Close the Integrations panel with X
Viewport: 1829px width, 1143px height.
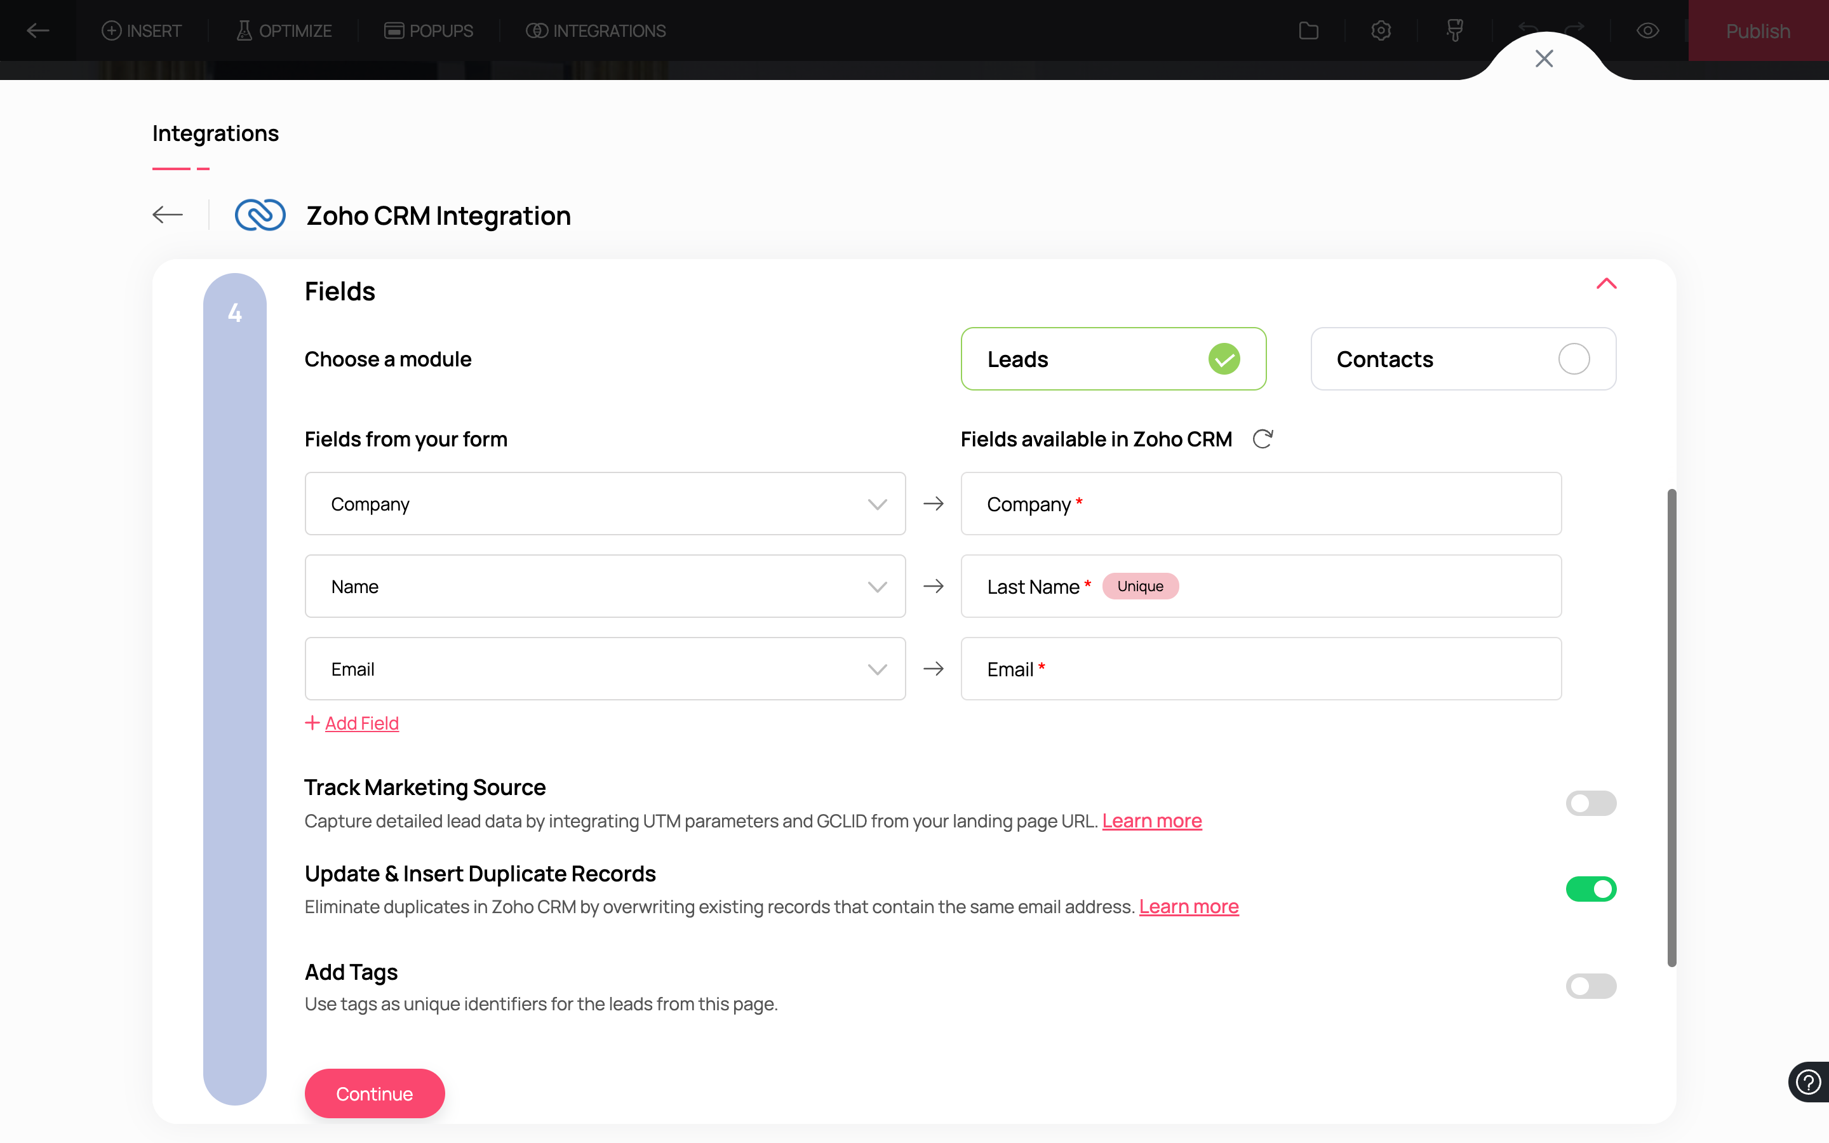coord(1544,58)
